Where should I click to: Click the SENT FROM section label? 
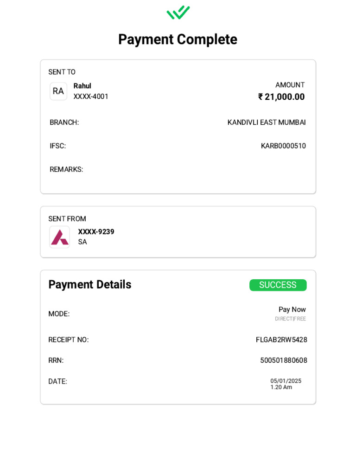(67, 219)
